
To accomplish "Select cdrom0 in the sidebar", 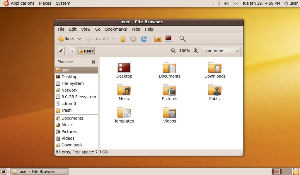I will coord(76,104).
